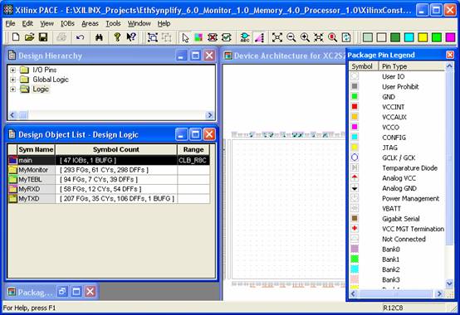The height and width of the screenshot is (315, 460).
Task: Click the Find binoculars toolbar icon
Action: (x=99, y=37)
